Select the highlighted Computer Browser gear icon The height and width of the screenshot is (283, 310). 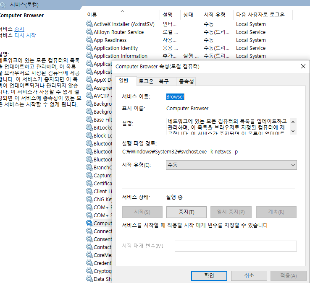pos(89,223)
